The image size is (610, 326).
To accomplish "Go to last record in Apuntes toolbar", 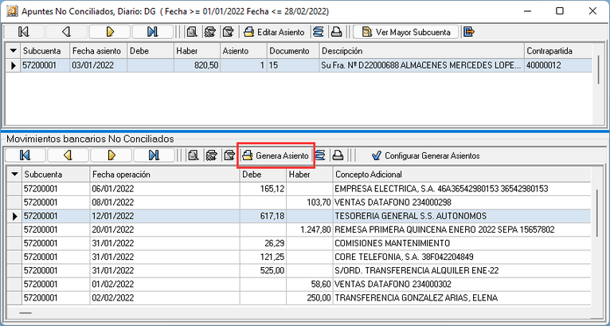I will click(x=153, y=32).
